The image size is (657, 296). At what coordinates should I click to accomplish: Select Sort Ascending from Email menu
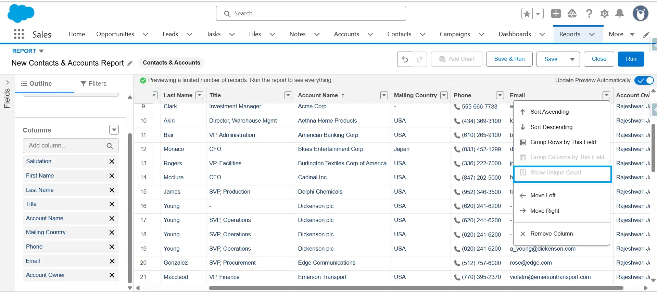click(x=561, y=112)
